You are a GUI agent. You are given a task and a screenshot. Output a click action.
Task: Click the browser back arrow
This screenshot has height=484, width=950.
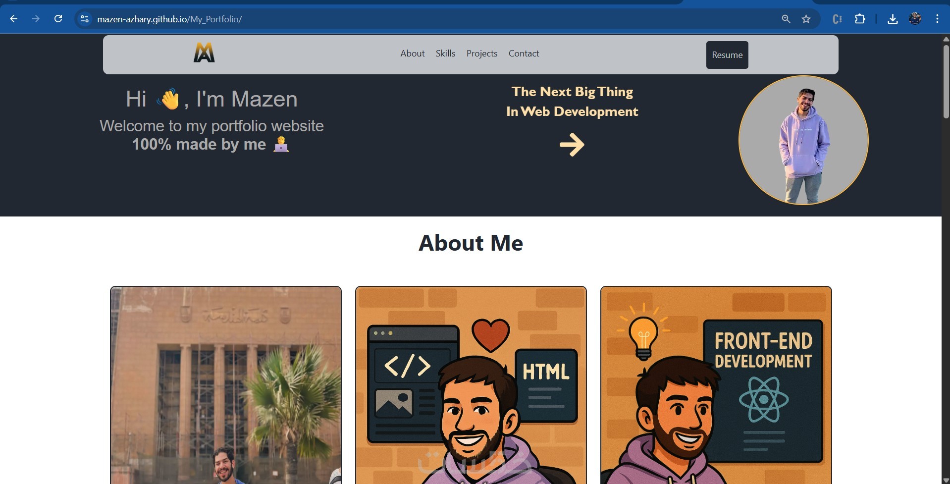[x=14, y=19]
